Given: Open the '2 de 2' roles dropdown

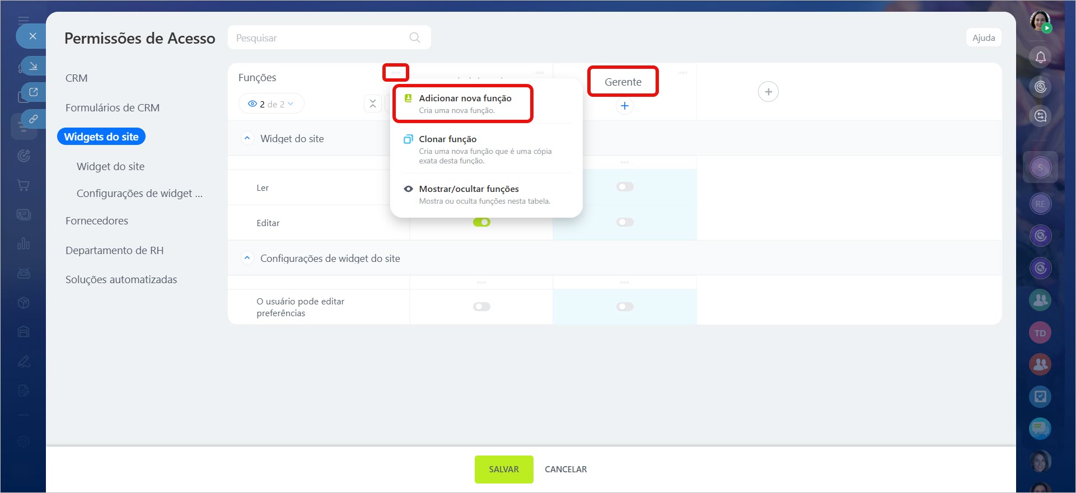Looking at the screenshot, I should (271, 104).
